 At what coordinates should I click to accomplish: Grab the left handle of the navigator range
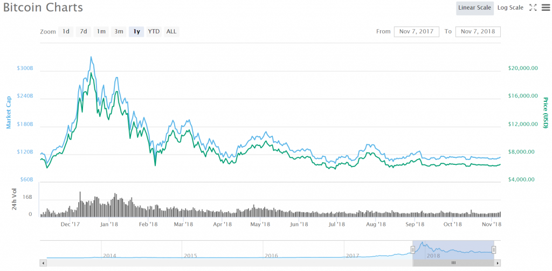(x=413, y=249)
